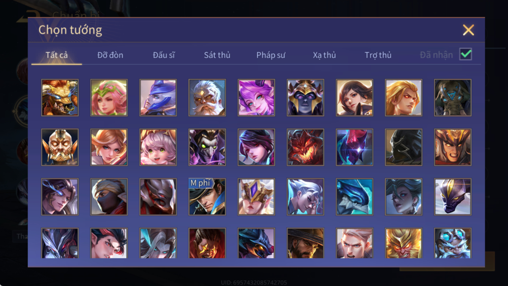The image size is (508, 286).
Task: Switch to the 'Trợ thủ' tab
Action: click(x=378, y=55)
